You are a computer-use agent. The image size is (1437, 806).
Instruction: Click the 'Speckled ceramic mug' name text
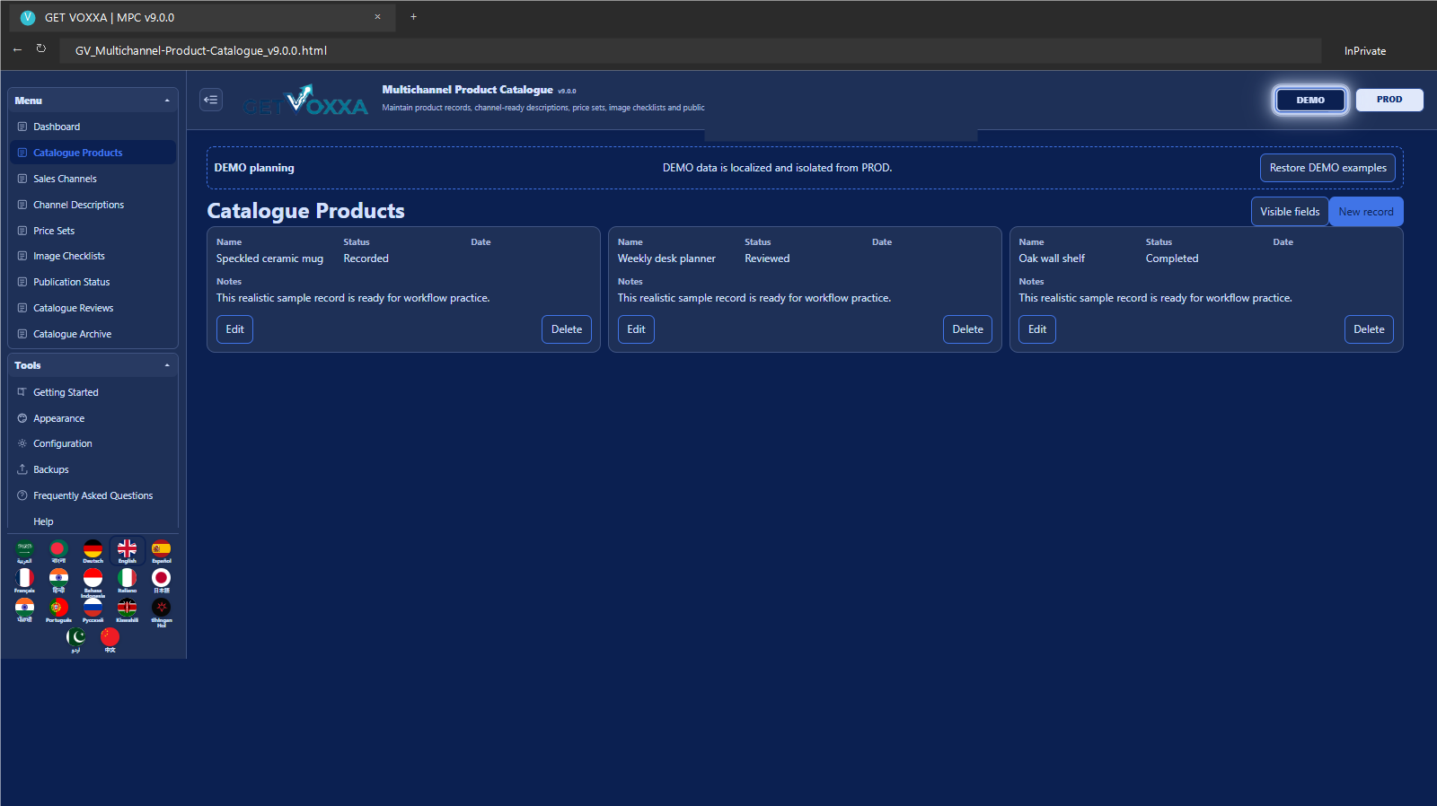[269, 258]
